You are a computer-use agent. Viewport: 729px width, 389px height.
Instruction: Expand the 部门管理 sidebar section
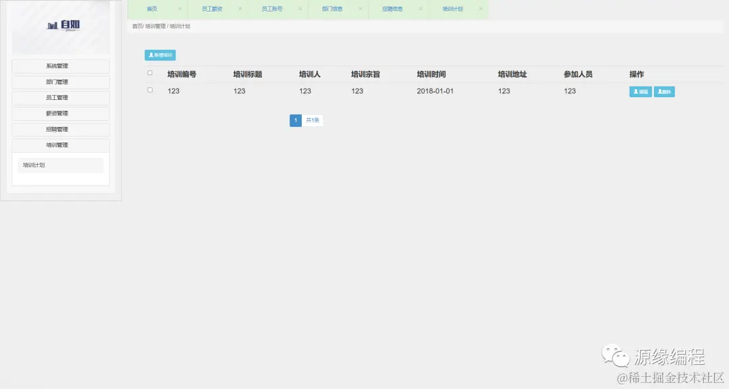click(x=61, y=82)
